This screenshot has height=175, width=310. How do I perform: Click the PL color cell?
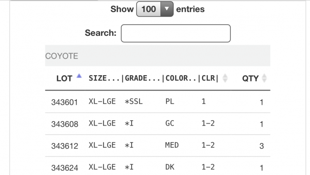pyautogui.click(x=170, y=101)
